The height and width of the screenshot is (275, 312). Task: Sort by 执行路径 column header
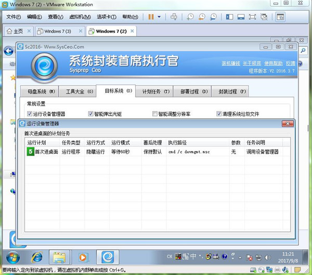pos(198,143)
